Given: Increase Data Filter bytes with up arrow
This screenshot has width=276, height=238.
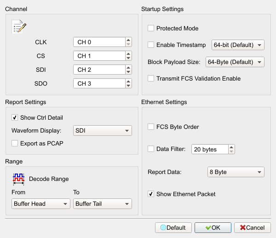Looking at the screenshot, I should [231, 147].
